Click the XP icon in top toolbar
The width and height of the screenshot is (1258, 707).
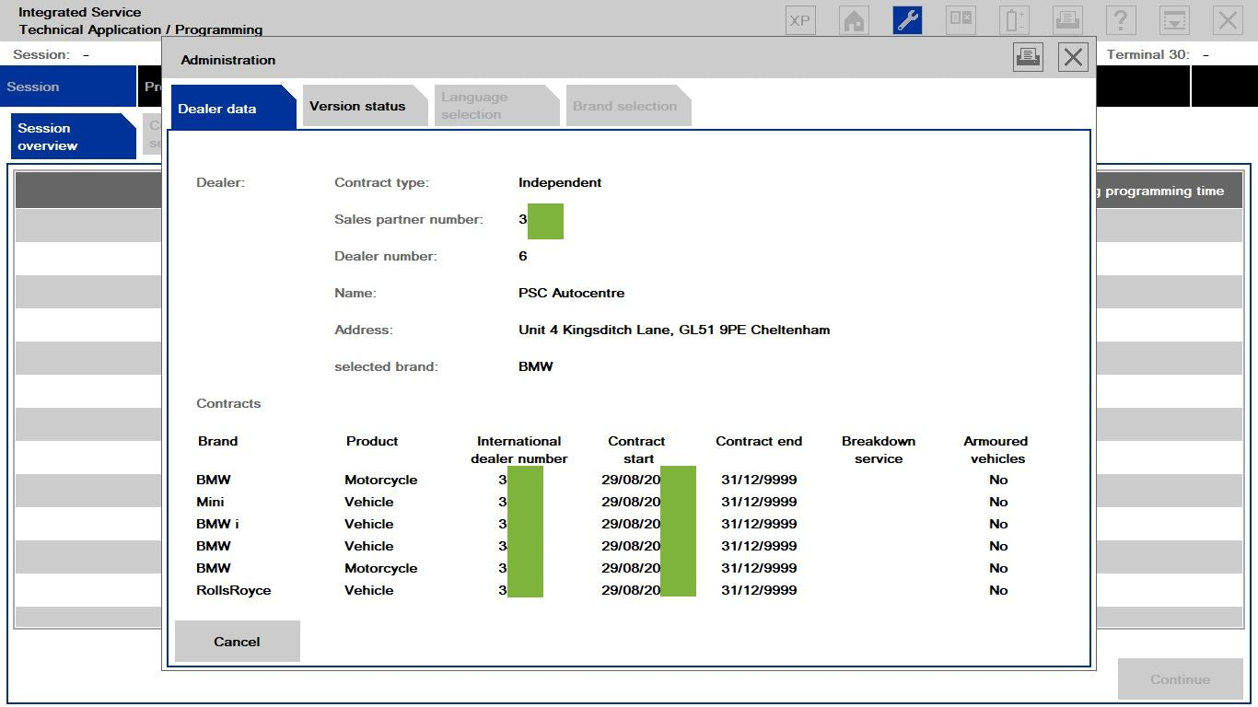tap(800, 20)
